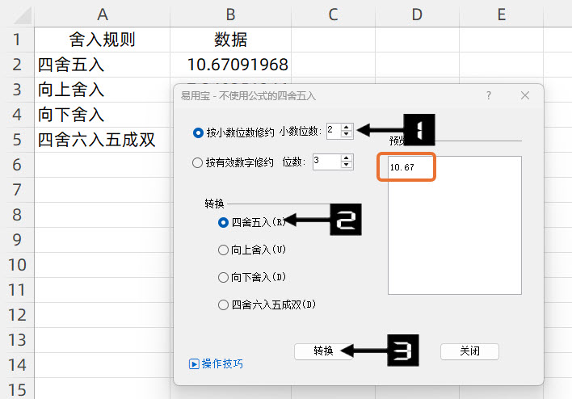Increase 位数 value with up arrow
This screenshot has height=399, width=572.
coord(347,157)
